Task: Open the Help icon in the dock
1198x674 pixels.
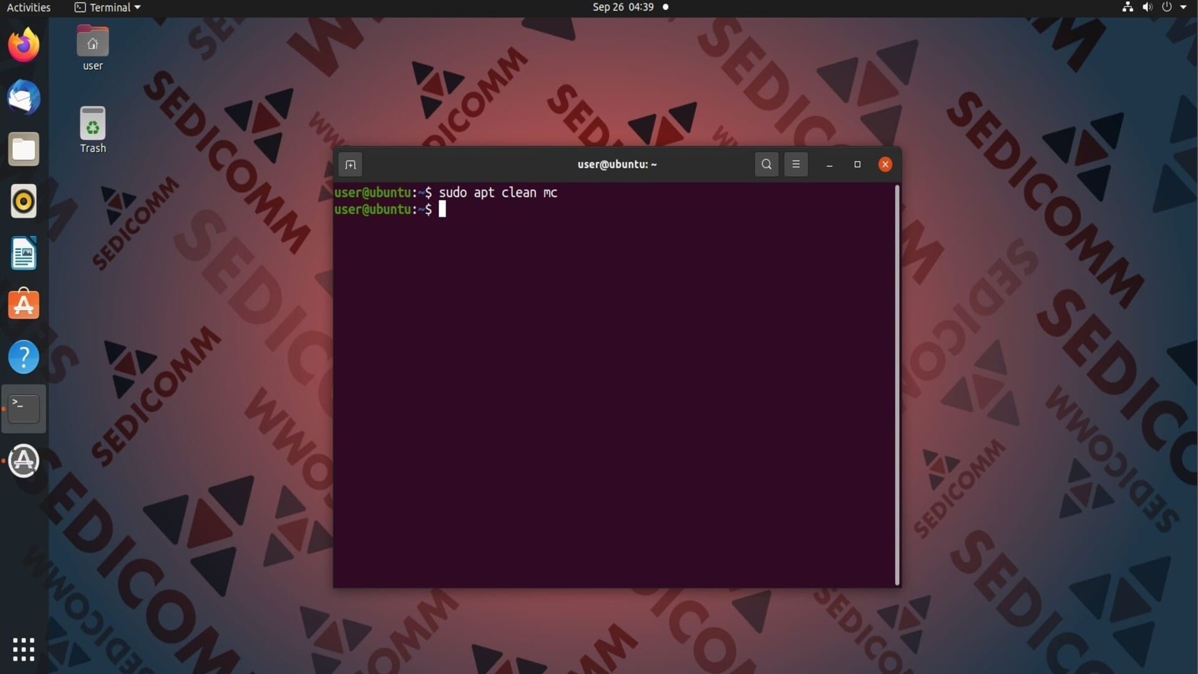Action: [24, 357]
